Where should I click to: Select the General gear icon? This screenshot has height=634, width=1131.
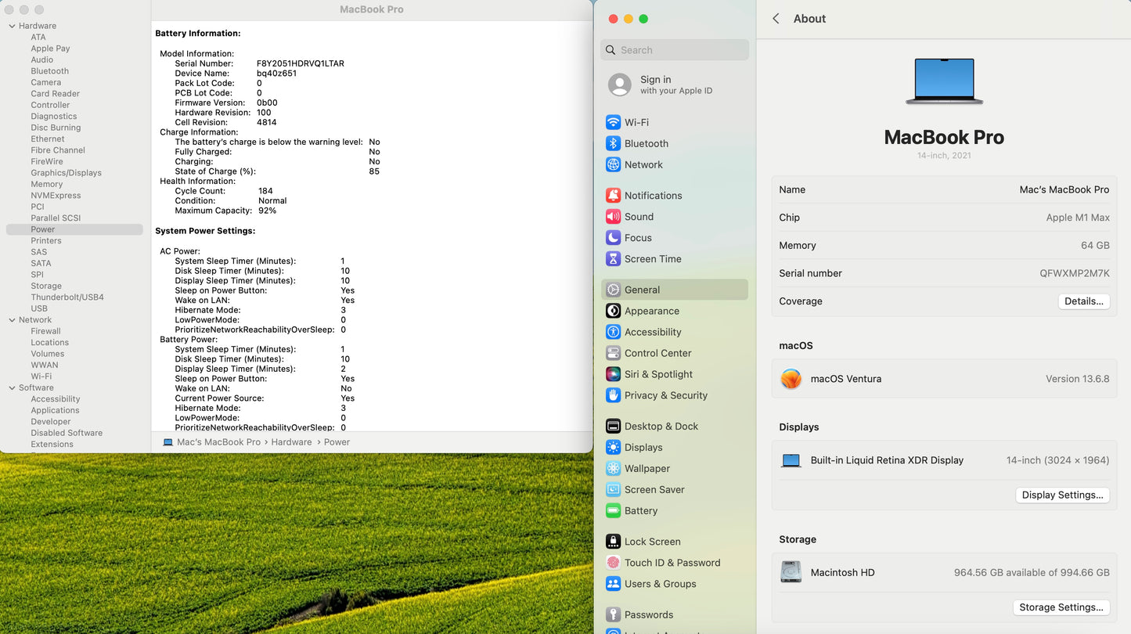tap(614, 290)
